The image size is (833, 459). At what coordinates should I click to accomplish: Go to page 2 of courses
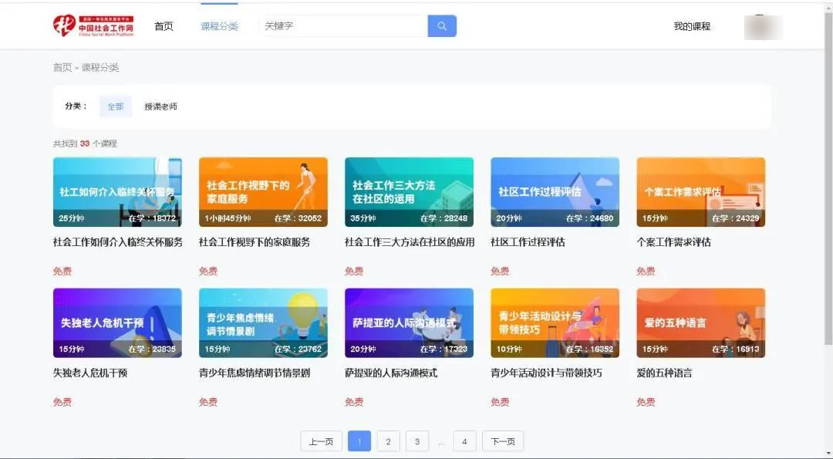tap(388, 442)
